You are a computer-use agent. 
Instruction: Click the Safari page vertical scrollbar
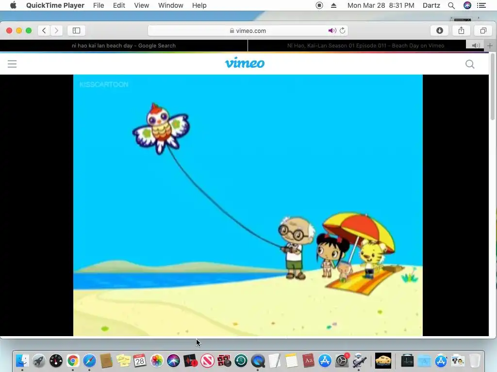493,87
